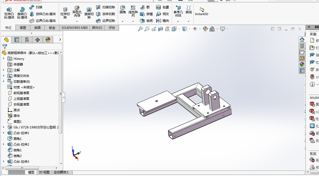
Task: Open the PropertyManager tab
Action: pyautogui.click(x=17, y=40)
